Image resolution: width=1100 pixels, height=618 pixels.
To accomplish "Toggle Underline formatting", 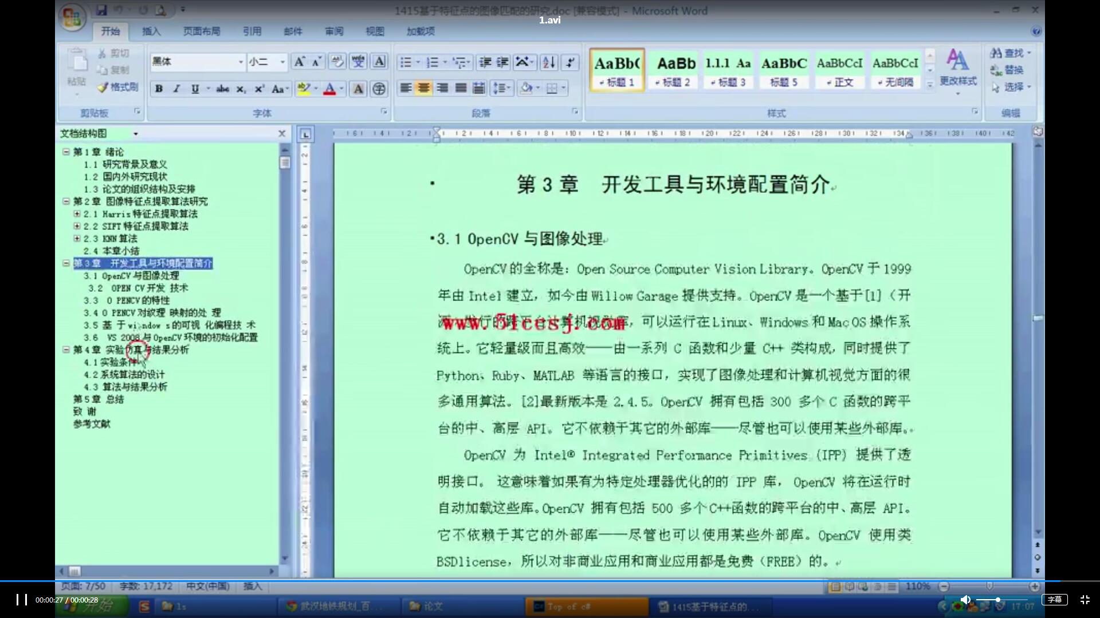I will (195, 89).
